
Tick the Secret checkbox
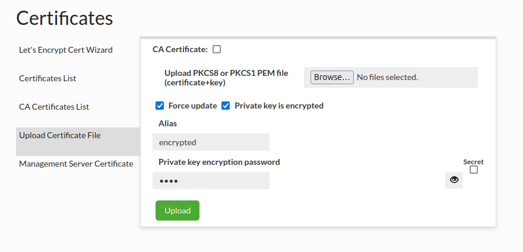pos(473,170)
